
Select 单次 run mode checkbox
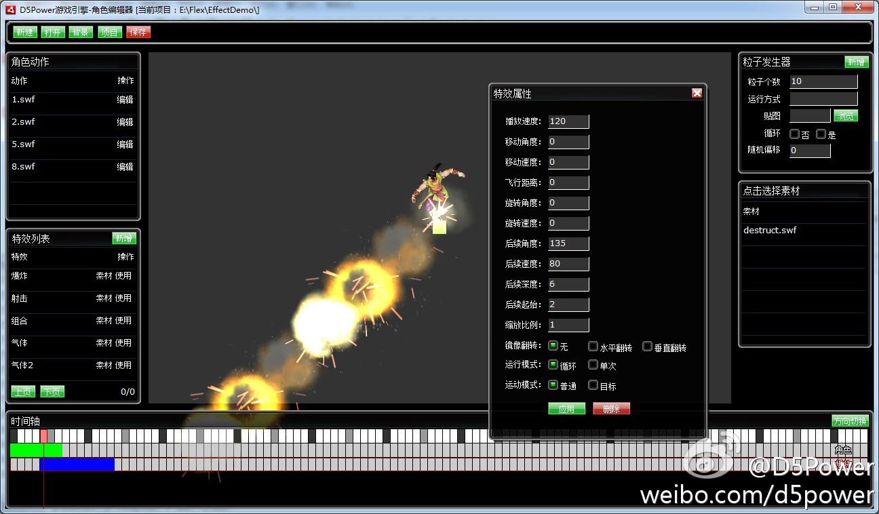tap(593, 365)
